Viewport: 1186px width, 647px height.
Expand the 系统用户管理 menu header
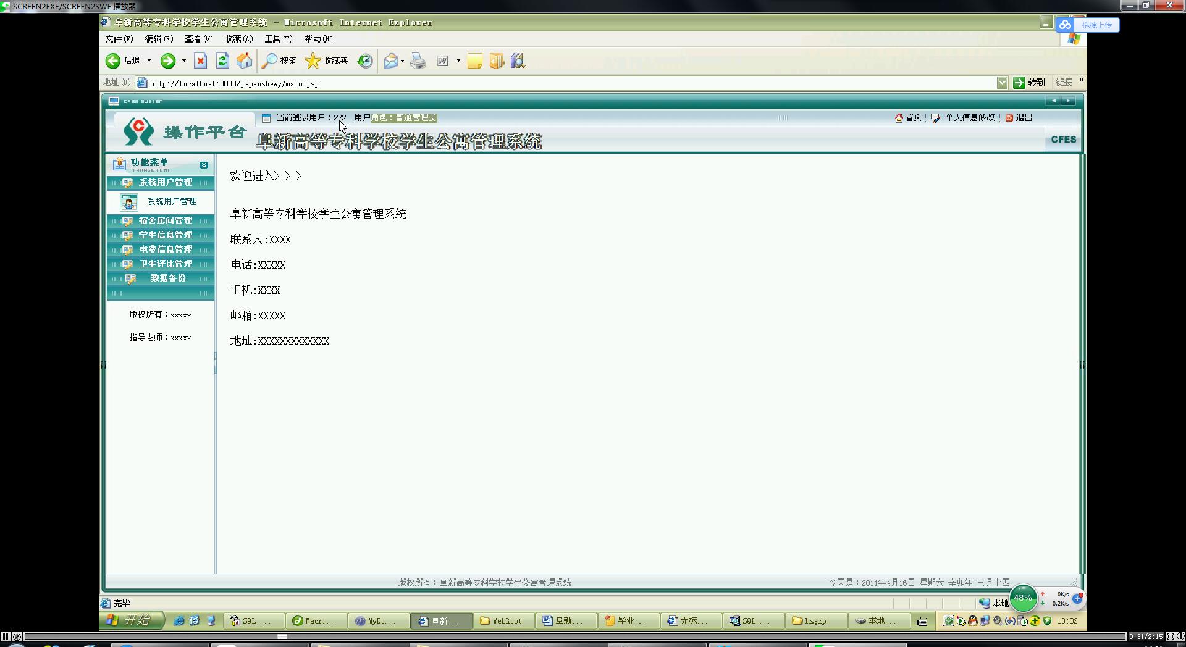tap(161, 183)
